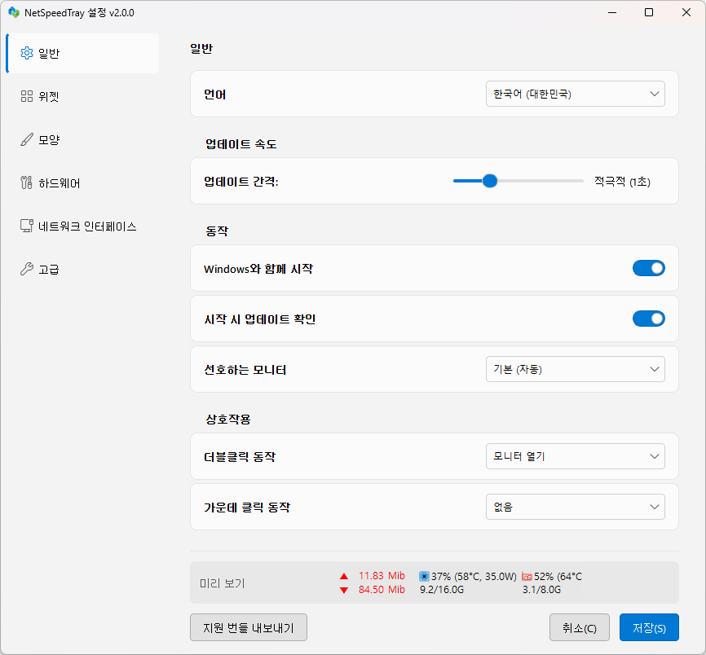Click the 업데이트 속도 section heading
Screen dimensions: 706x655
[x=240, y=144]
